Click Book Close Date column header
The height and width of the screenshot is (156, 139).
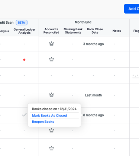click(95, 31)
